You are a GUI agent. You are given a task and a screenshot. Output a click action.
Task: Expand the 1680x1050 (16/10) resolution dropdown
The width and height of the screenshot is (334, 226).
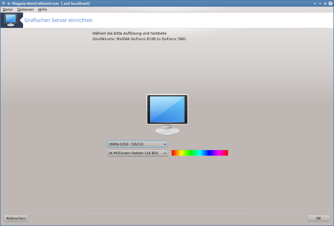[137, 144]
